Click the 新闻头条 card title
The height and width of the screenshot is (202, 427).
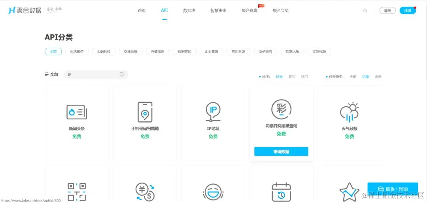[77, 128]
